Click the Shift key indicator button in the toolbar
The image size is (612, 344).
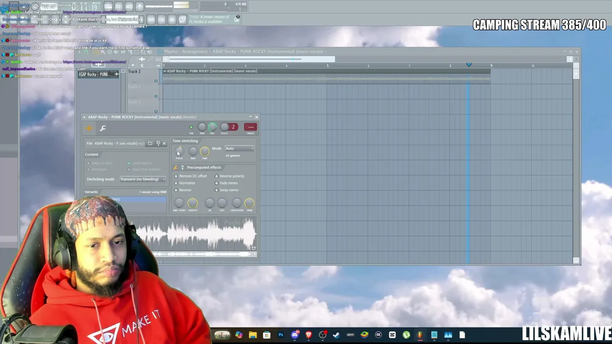point(151,20)
